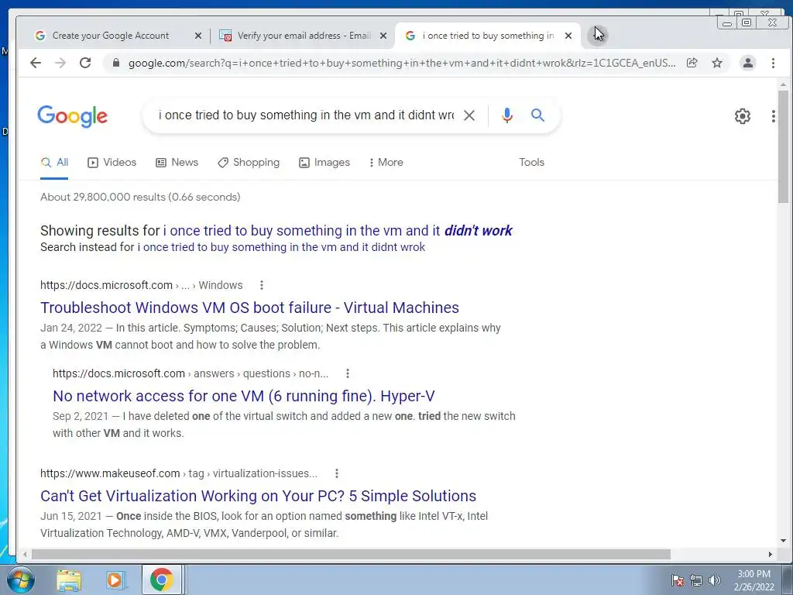This screenshot has width=793, height=595.
Task: Close the Create your Google Account tab
Action: [198, 36]
